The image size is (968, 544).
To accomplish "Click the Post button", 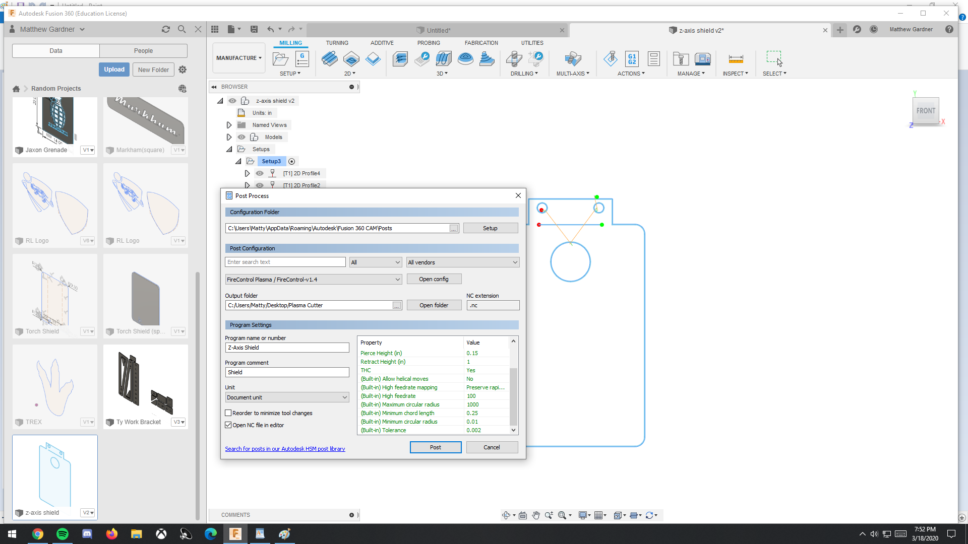I will click(x=436, y=447).
